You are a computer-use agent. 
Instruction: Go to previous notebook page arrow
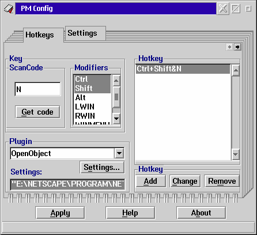pos(229,47)
